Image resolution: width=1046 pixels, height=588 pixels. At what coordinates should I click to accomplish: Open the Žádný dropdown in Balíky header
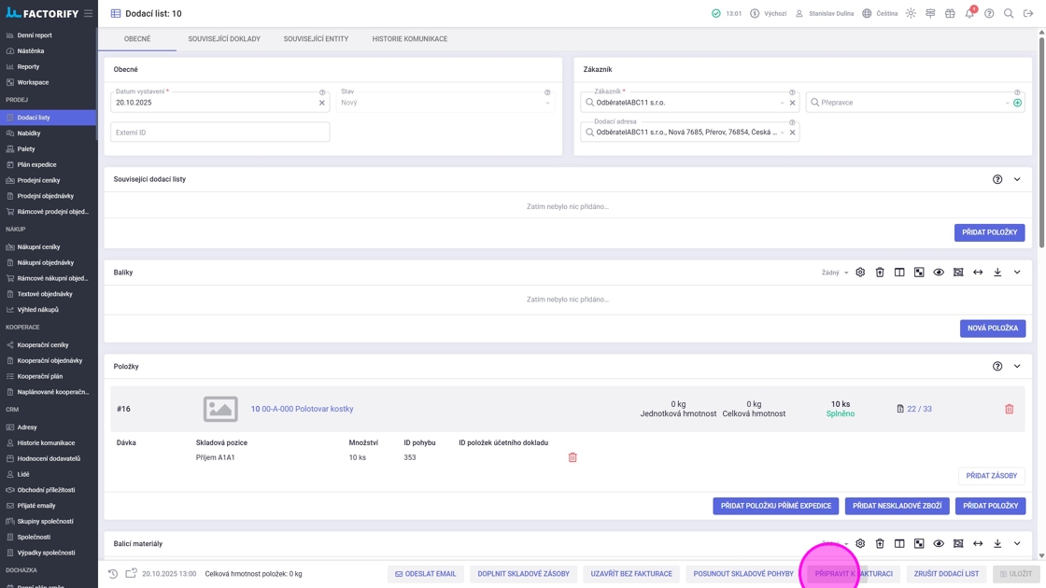[835, 272]
